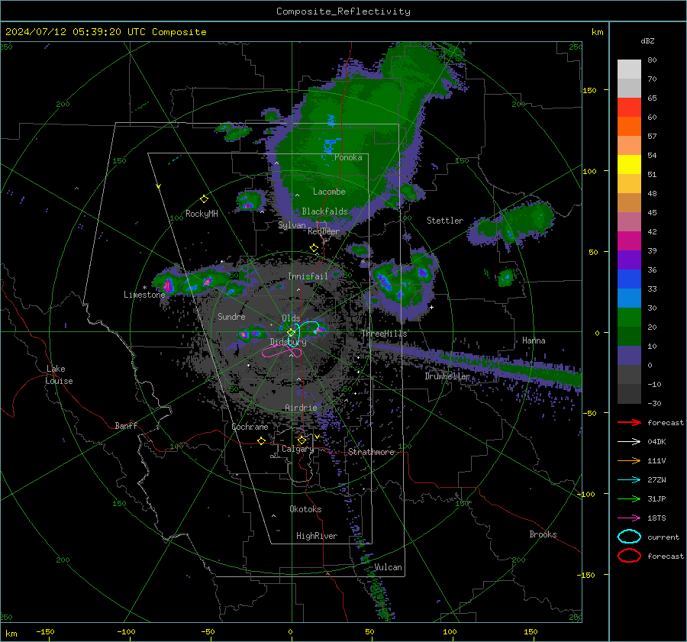Select the Cochrane city label
The image size is (687, 642).
click(250, 427)
